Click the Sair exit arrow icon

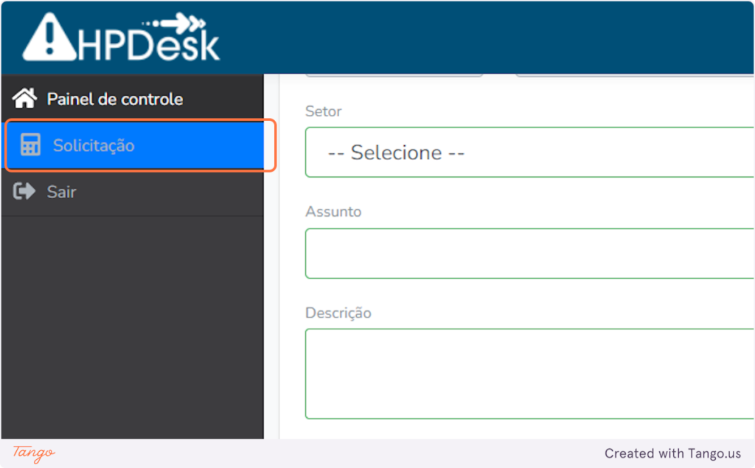pyautogui.click(x=24, y=191)
